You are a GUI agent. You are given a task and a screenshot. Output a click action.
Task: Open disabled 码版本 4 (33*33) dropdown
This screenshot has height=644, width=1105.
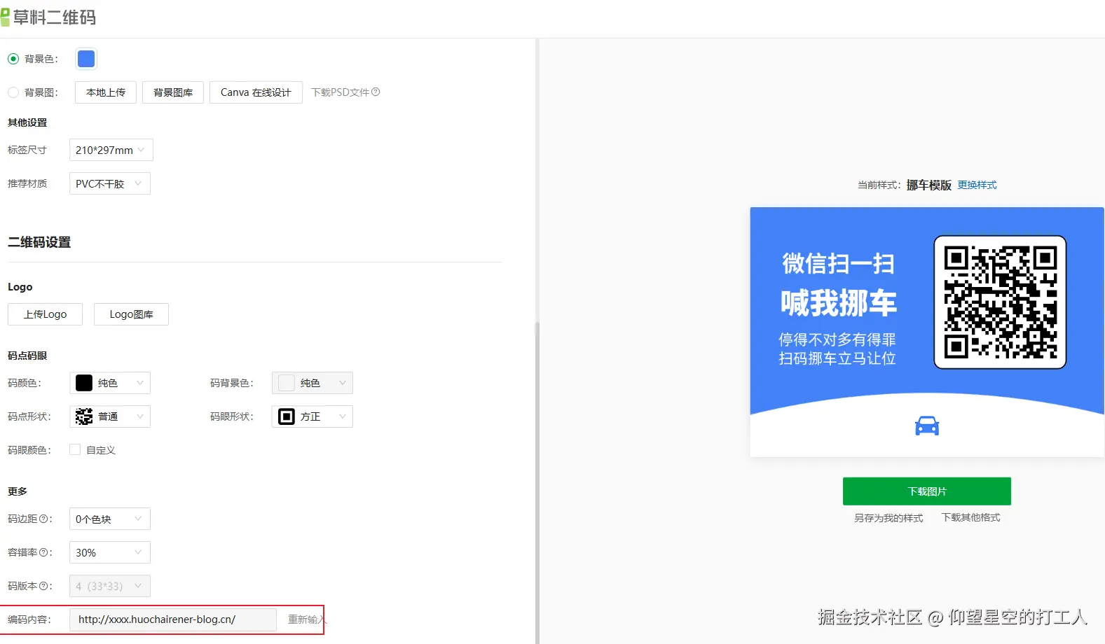coord(110,586)
